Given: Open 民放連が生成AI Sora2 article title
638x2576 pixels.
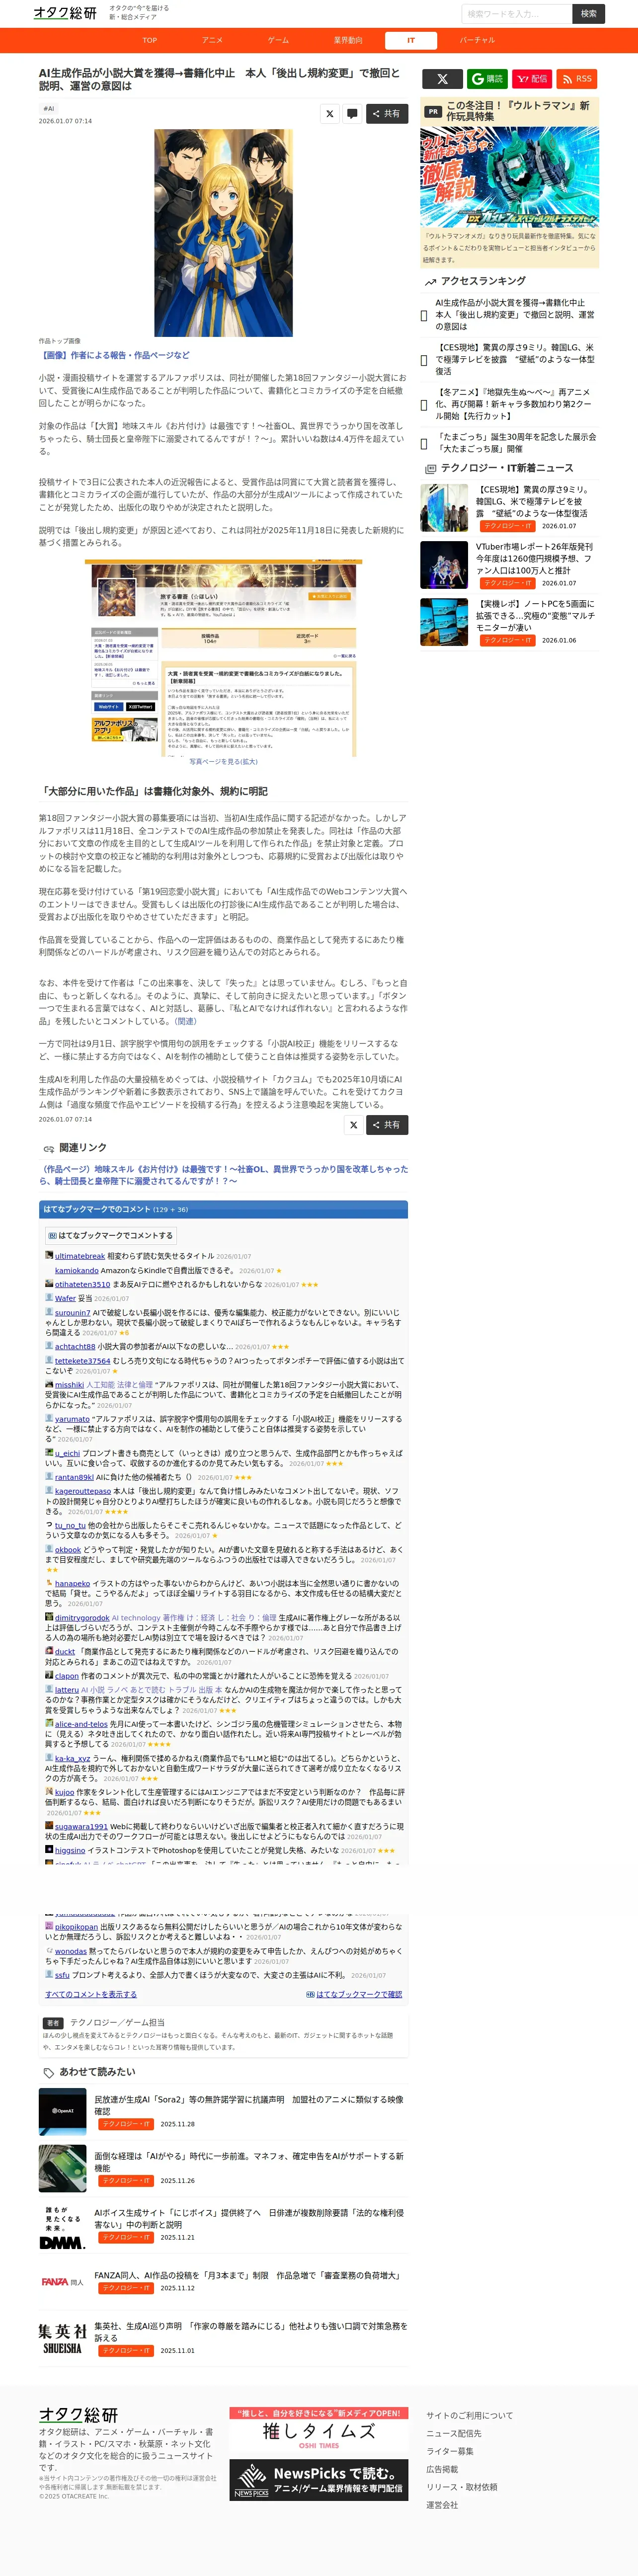Looking at the screenshot, I should click(x=249, y=2105).
